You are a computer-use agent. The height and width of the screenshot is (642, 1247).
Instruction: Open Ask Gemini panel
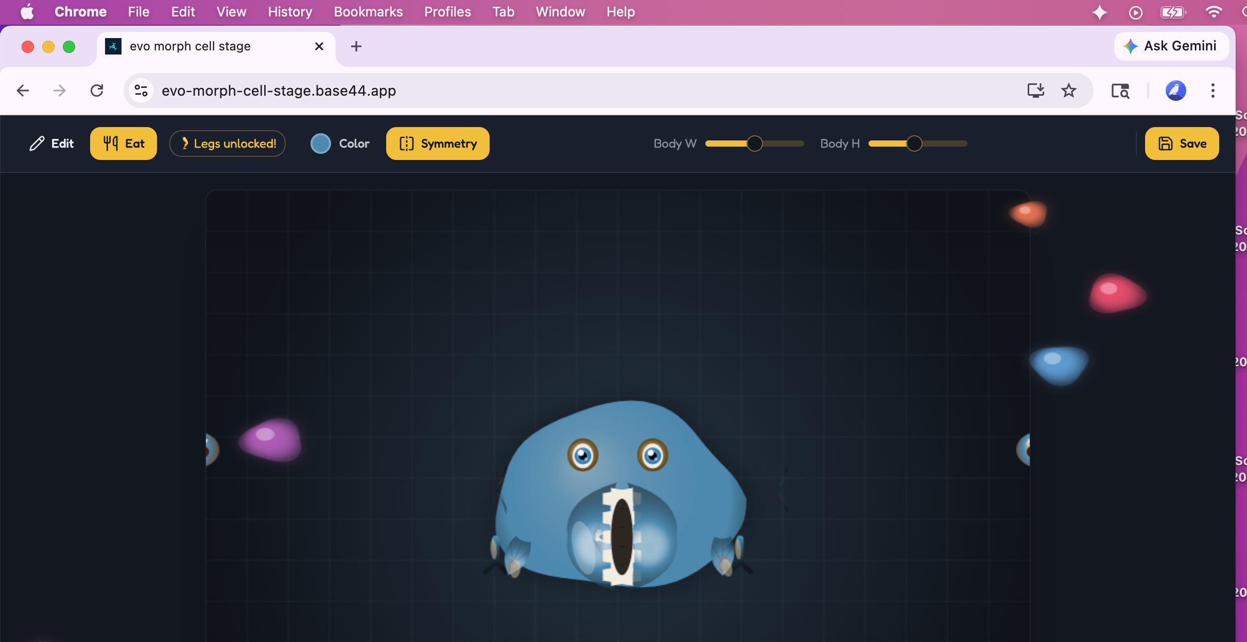coord(1171,46)
